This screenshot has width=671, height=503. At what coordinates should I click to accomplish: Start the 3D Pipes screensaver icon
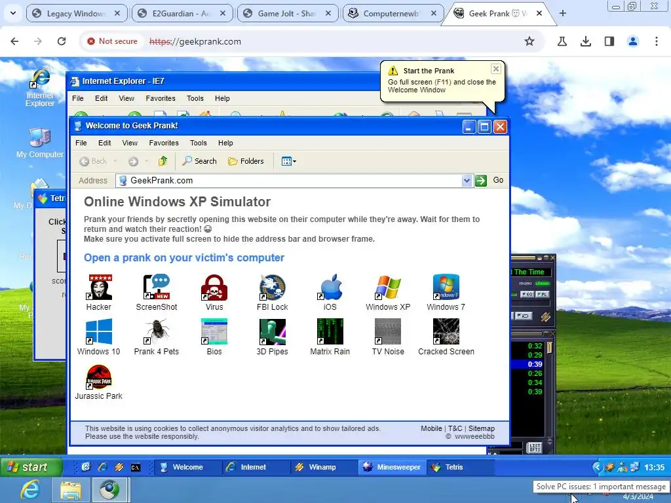pyautogui.click(x=273, y=332)
